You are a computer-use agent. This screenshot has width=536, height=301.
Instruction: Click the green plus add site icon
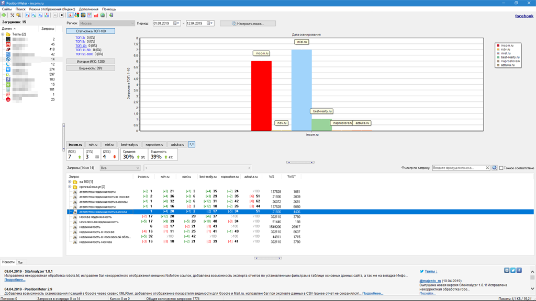[x=4, y=15]
